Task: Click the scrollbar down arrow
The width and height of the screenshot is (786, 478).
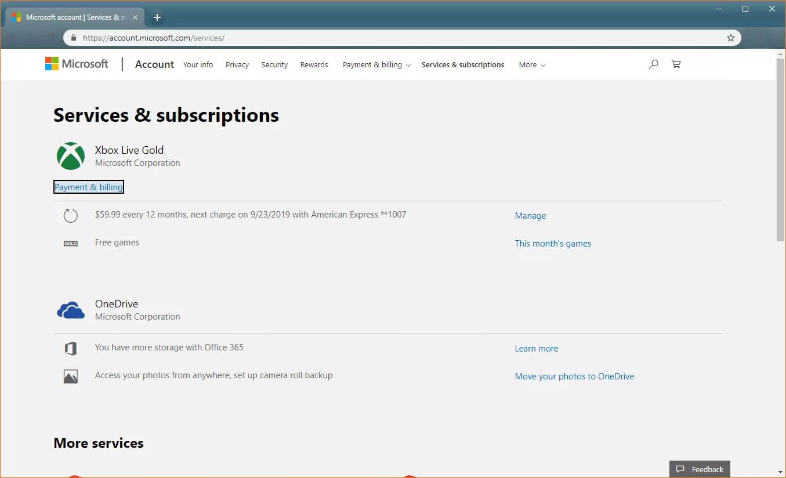Action: coord(780,472)
